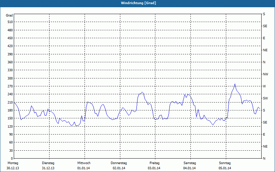Image resolution: width=275 pixels, height=172 pixels.
Task: Click the 'Montag' day label
Action: (13, 163)
